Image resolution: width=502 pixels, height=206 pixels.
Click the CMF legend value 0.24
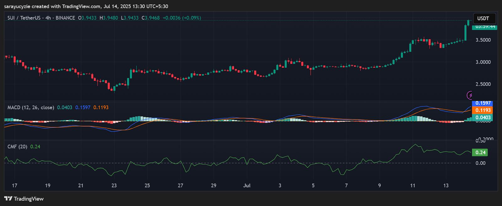(x=35, y=147)
